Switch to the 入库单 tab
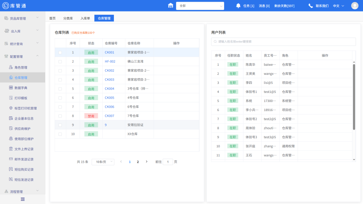Image resolution: width=363 pixels, height=204 pixels. tap(85, 18)
